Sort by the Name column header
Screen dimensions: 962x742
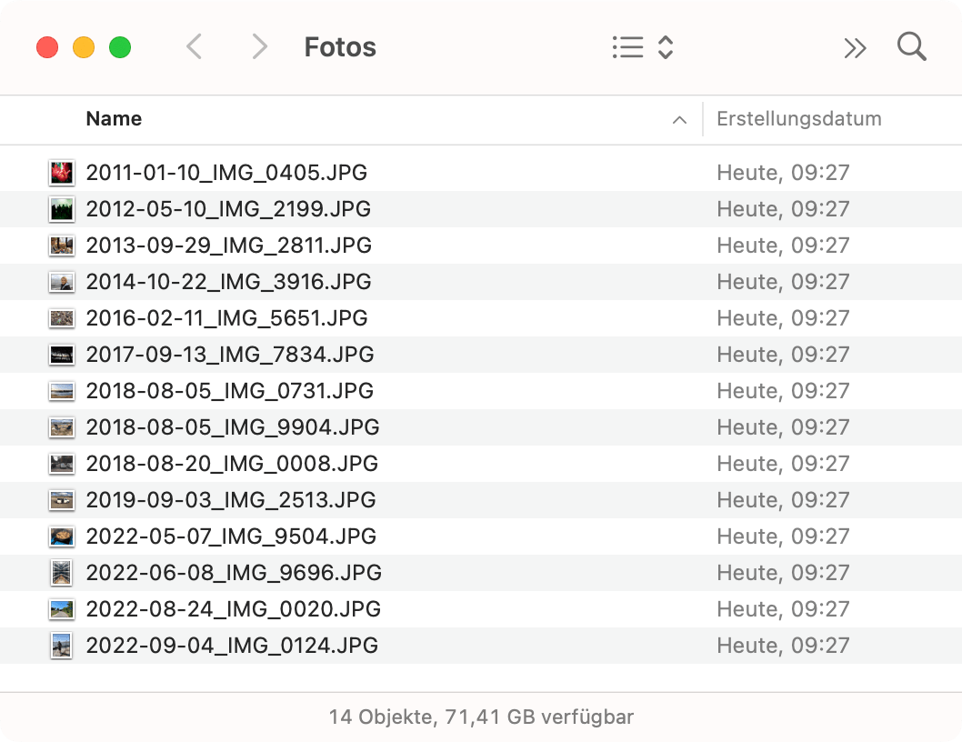coord(114,119)
